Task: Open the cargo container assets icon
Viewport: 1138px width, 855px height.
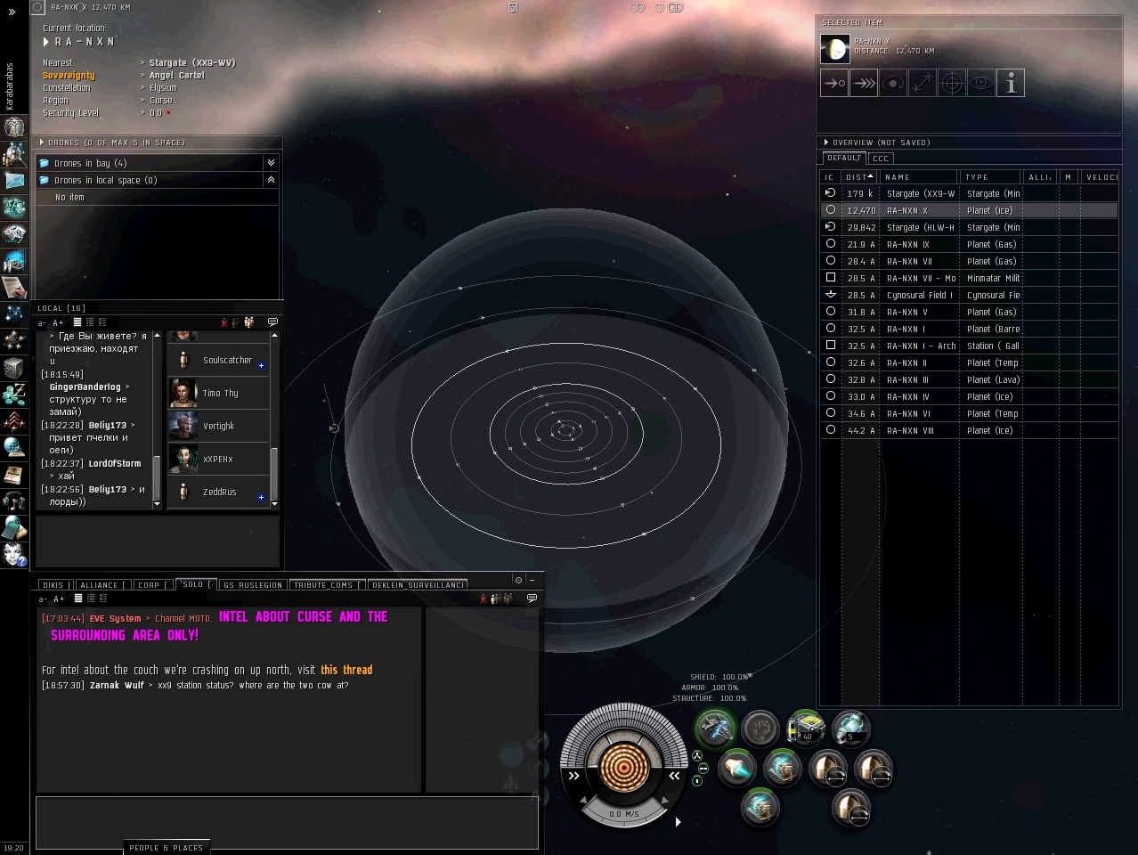Action: [x=13, y=367]
